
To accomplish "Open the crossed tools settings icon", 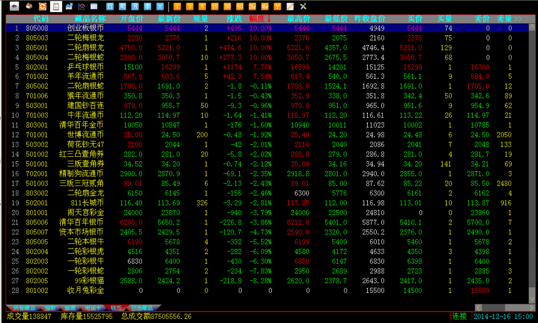I will [303, 6].
